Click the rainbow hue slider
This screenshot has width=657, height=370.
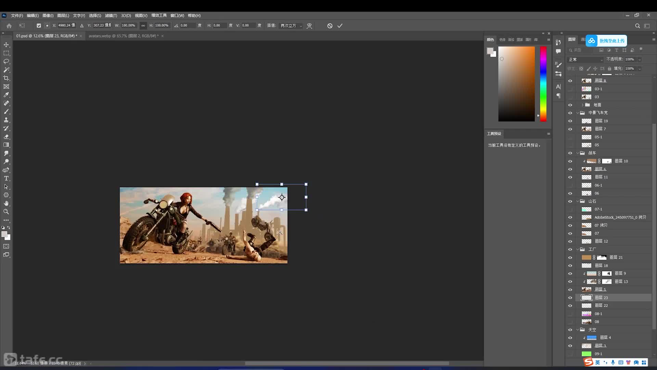[x=543, y=84]
